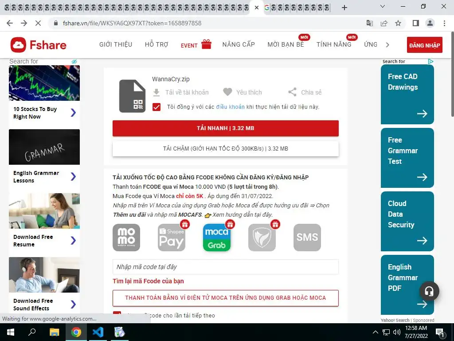This screenshot has height=341, width=454.
Task: Open Visual Studio Code from taskbar
Action: pos(98,332)
